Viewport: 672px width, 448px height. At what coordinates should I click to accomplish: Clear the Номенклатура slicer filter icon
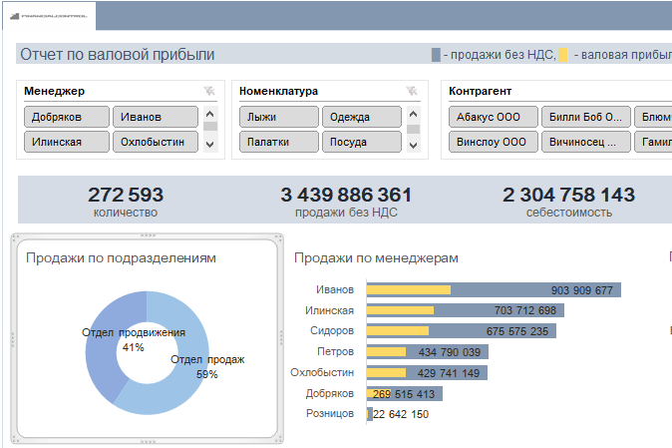click(x=412, y=91)
